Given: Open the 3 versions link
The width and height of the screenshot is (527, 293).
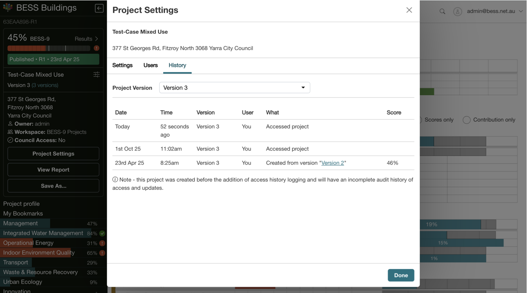Looking at the screenshot, I should click(45, 85).
